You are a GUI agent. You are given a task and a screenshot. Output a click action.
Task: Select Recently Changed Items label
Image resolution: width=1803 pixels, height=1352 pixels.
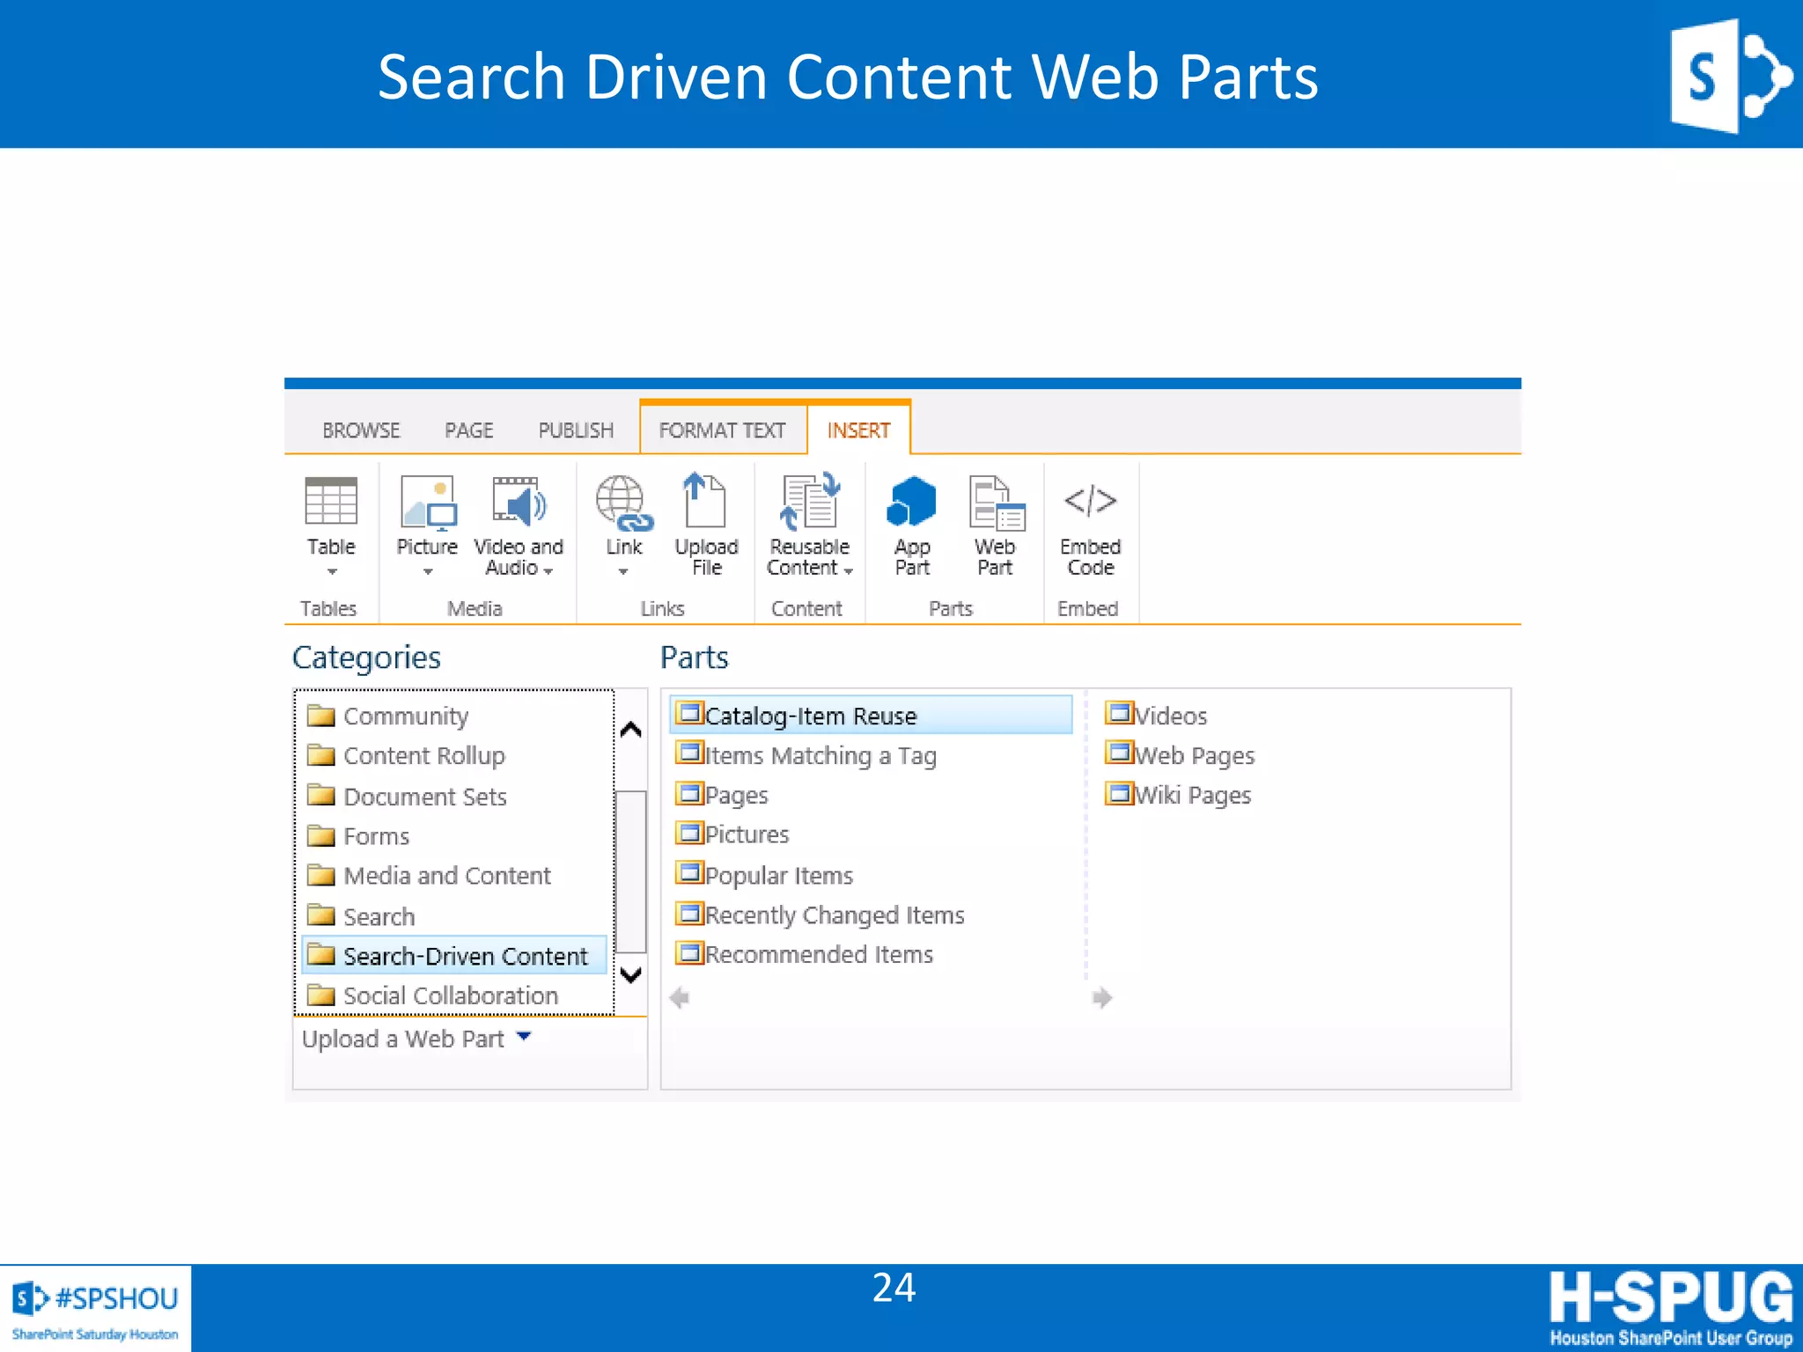click(x=835, y=915)
